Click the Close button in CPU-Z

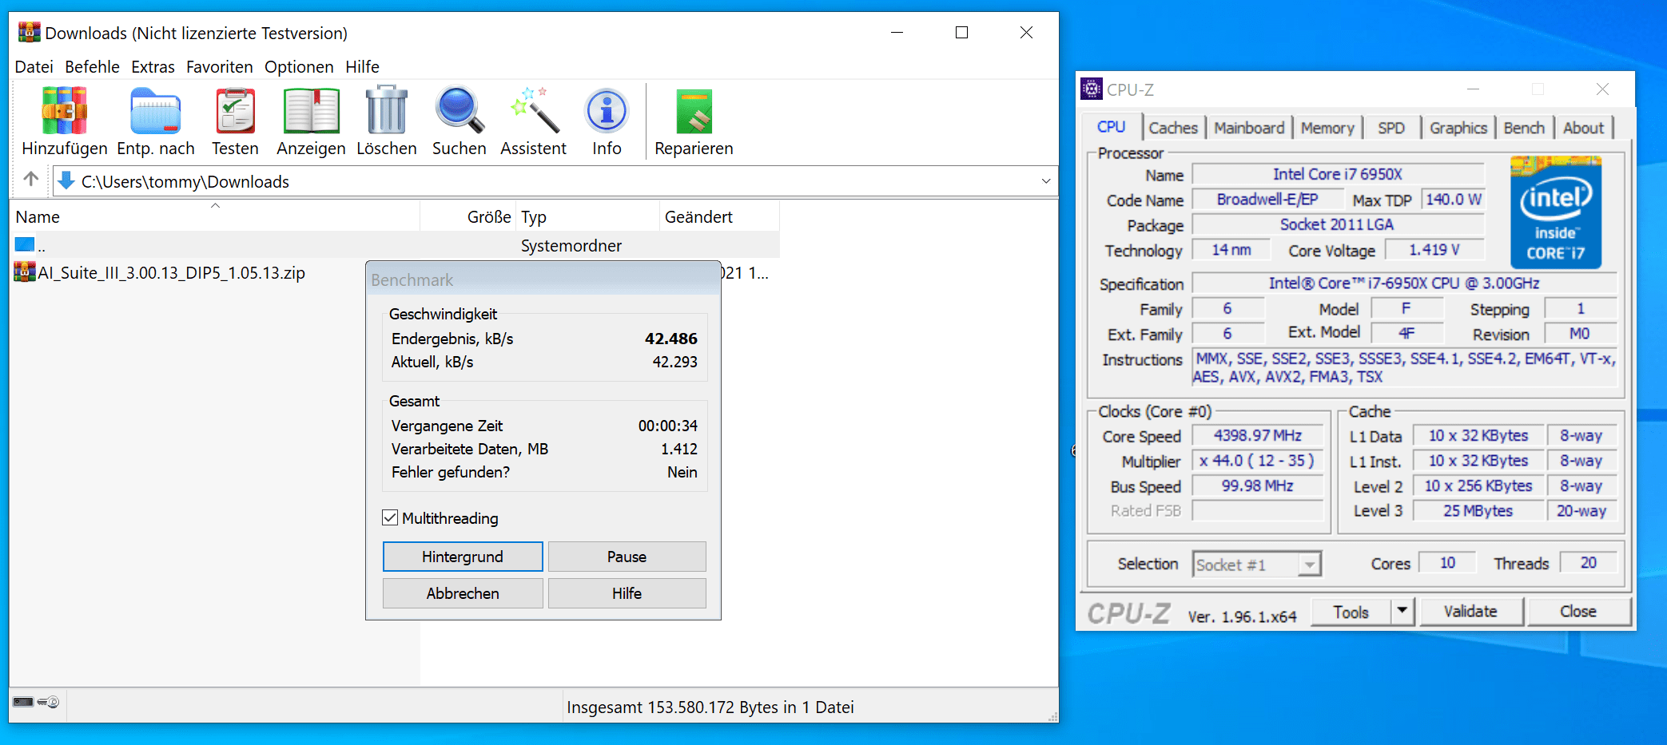1578,612
